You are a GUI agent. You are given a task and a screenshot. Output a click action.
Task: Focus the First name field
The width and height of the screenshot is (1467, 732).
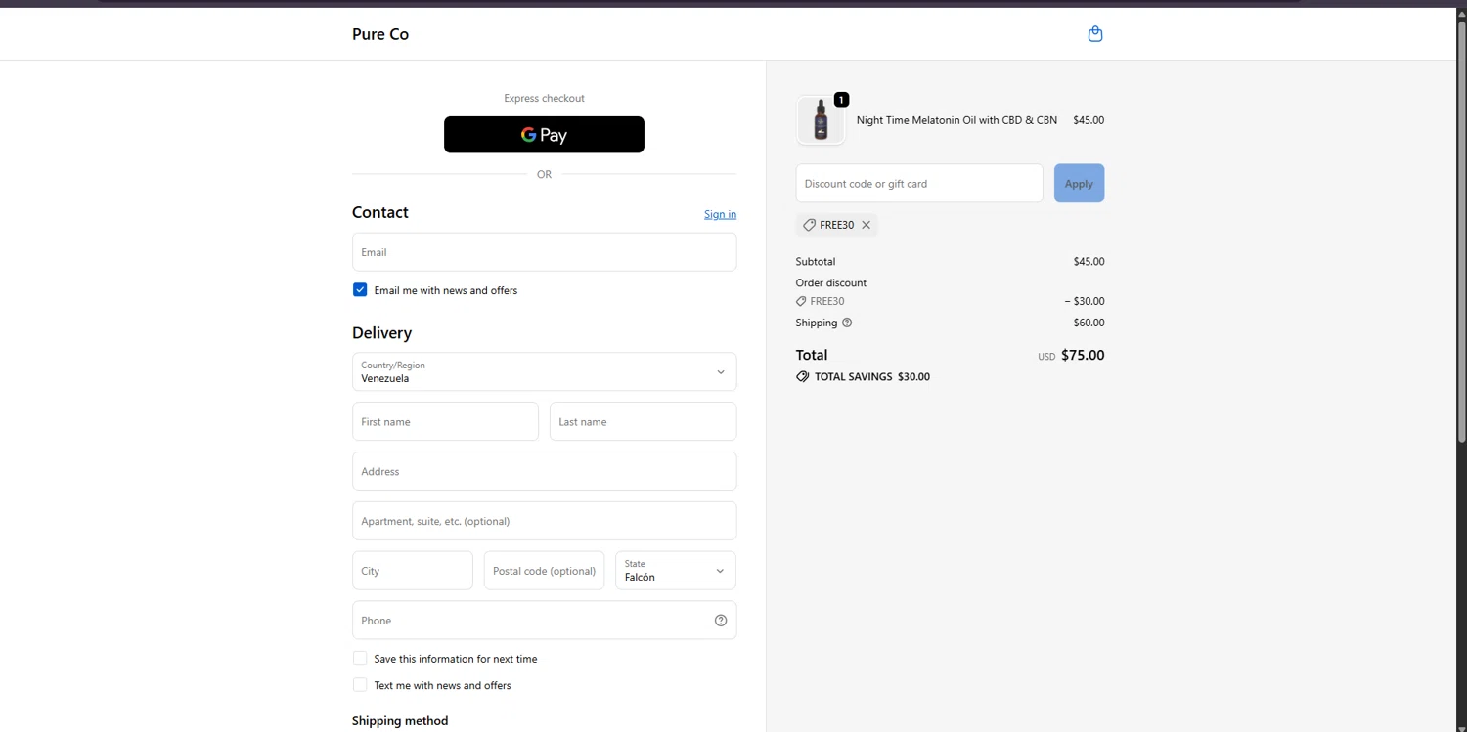click(445, 421)
